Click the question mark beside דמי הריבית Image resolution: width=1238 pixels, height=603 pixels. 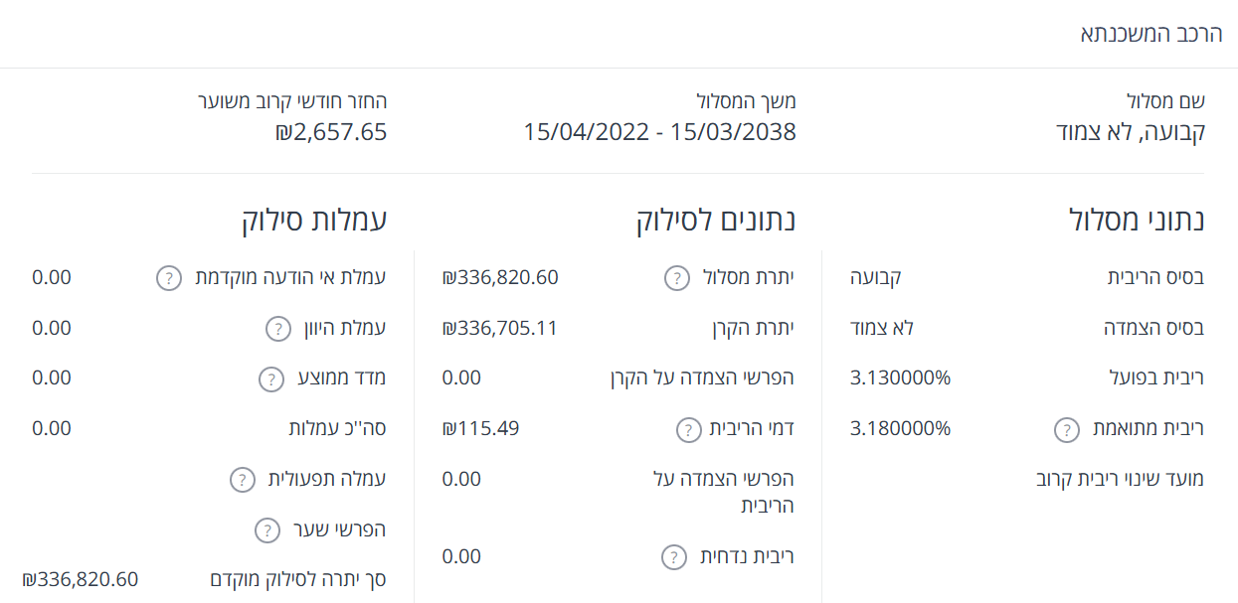click(x=688, y=430)
